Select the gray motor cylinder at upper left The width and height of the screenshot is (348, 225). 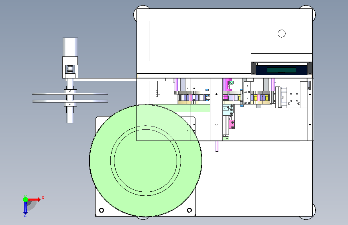pyautogui.click(x=70, y=47)
